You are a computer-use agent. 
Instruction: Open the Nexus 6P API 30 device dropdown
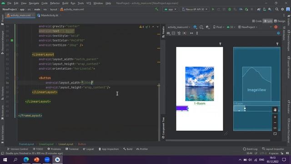coord(195,9)
